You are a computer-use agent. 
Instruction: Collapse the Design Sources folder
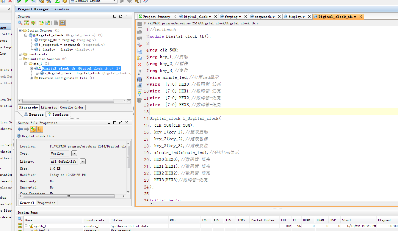click(20, 30)
